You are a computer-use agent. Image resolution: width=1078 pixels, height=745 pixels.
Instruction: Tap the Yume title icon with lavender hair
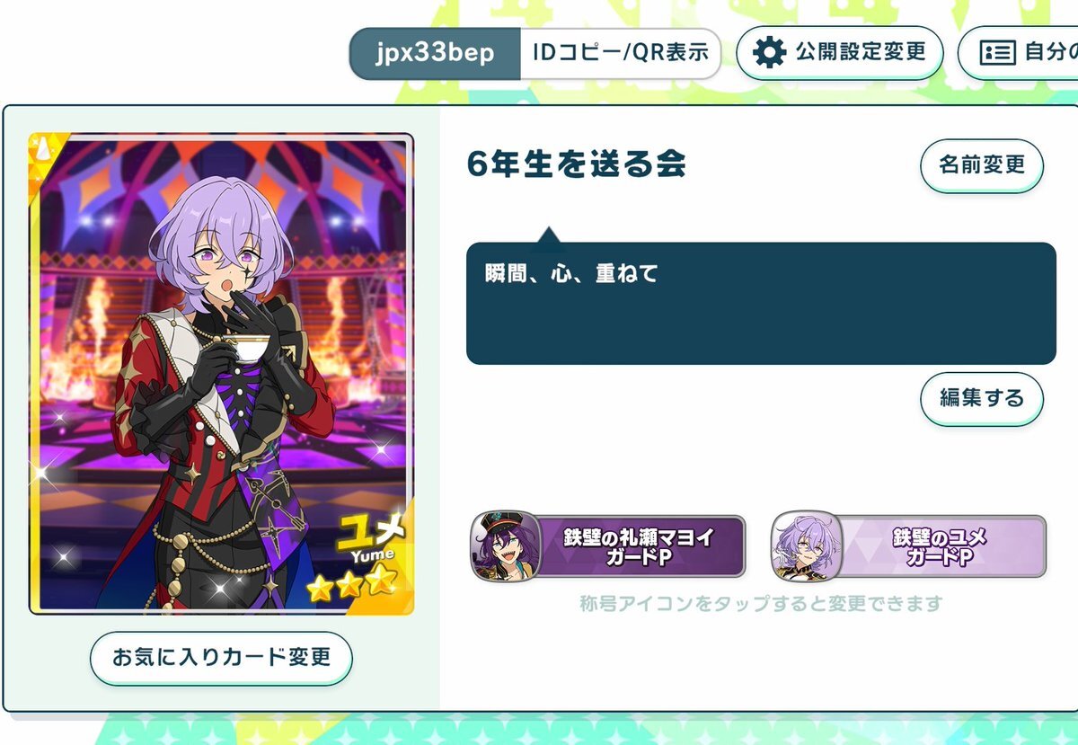[x=806, y=545]
